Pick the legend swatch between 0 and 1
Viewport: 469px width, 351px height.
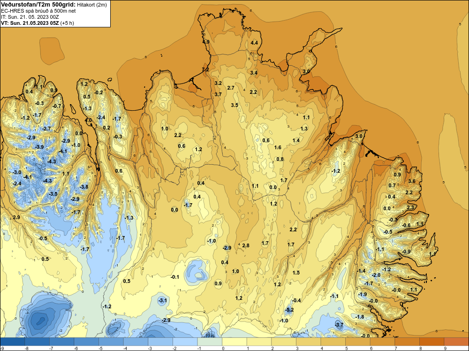pos(234,342)
